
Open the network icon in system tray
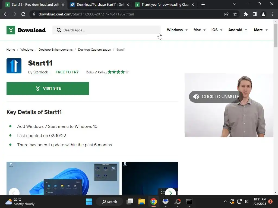tap(239, 201)
